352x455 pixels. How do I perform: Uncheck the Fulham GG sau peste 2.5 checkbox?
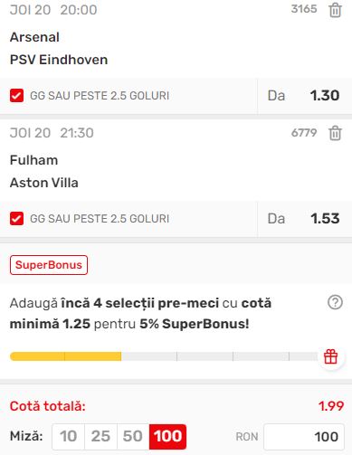[16, 219]
